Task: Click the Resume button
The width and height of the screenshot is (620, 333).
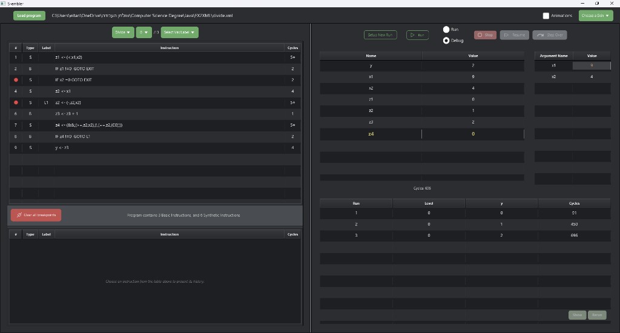Action: pos(515,35)
